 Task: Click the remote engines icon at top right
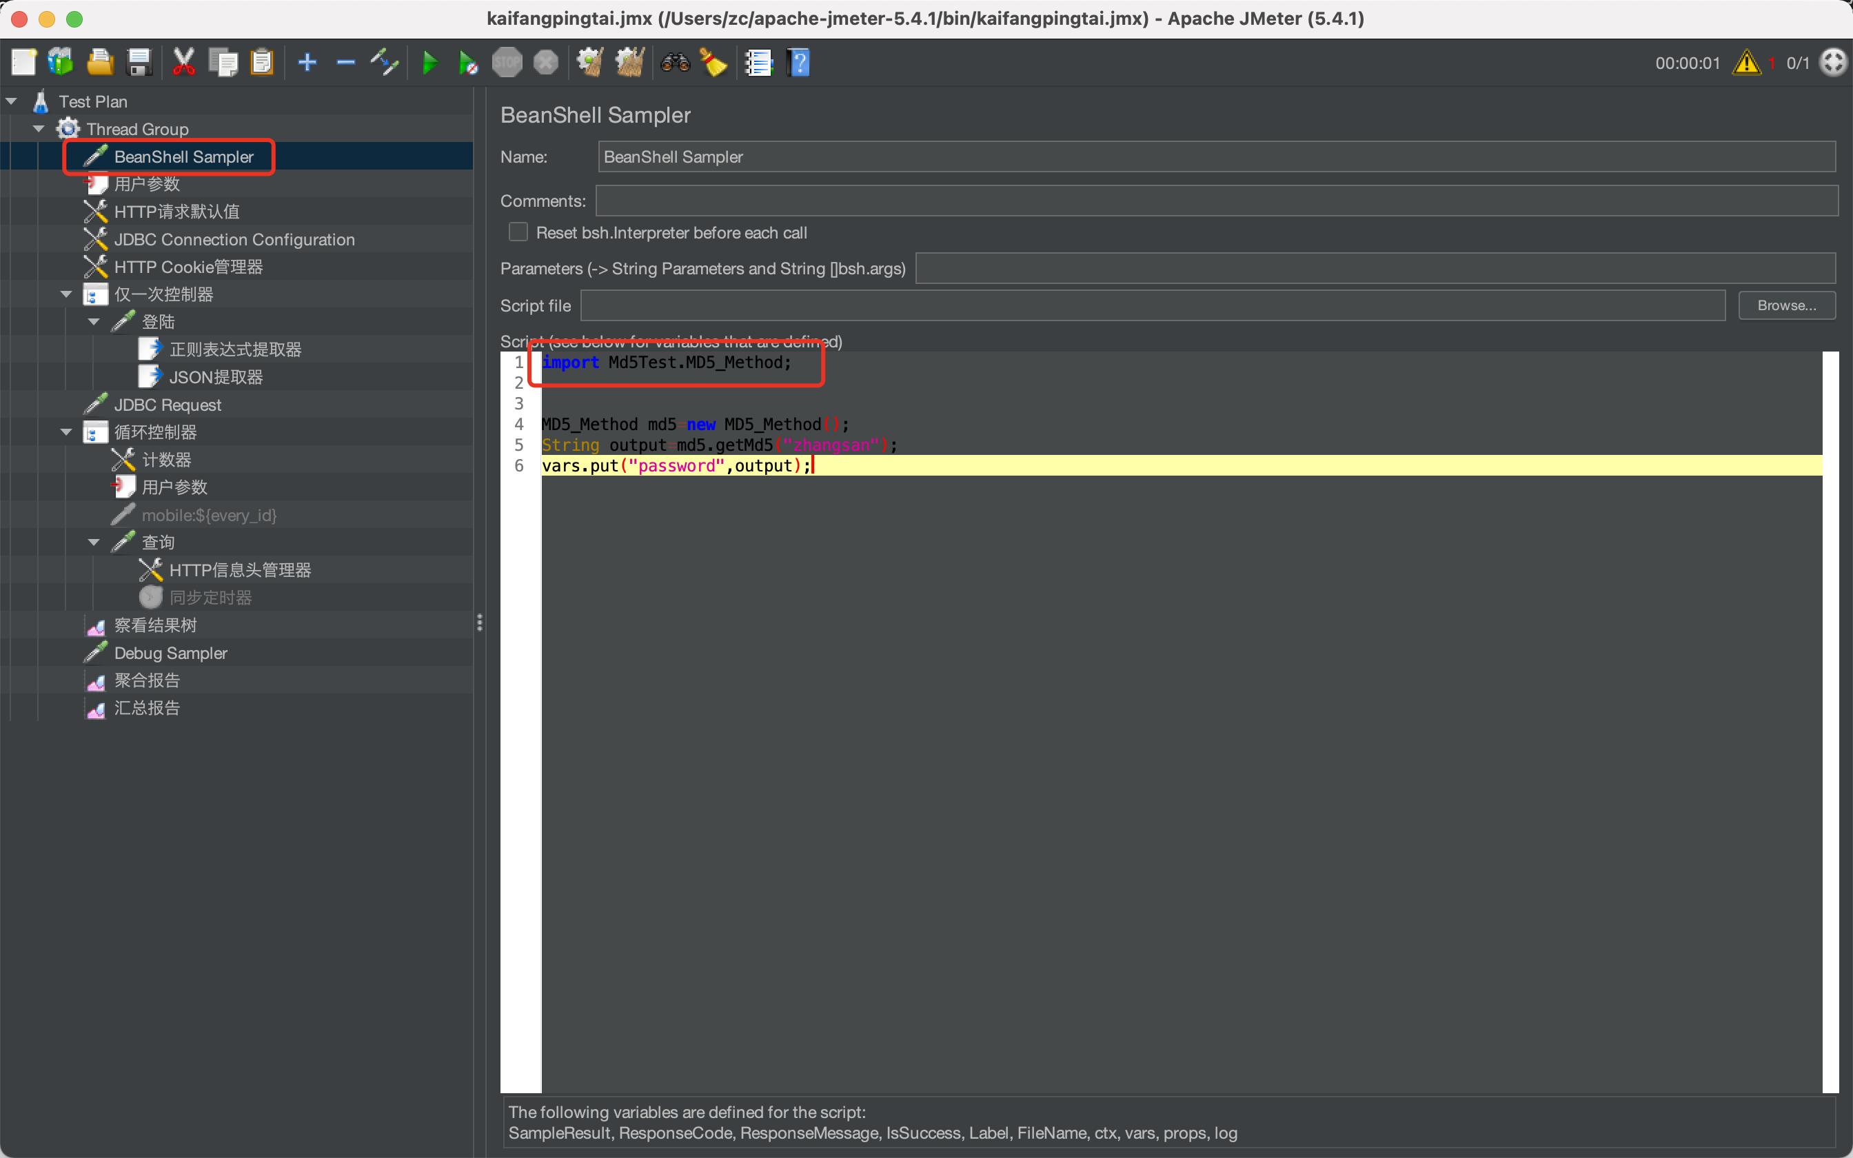coord(1834,62)
